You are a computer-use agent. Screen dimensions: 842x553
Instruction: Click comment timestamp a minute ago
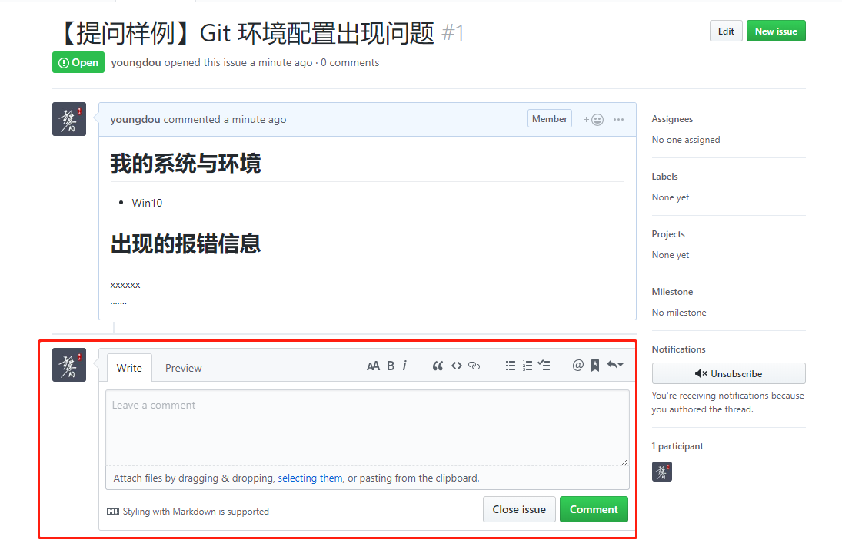click(x=255, y=120)
